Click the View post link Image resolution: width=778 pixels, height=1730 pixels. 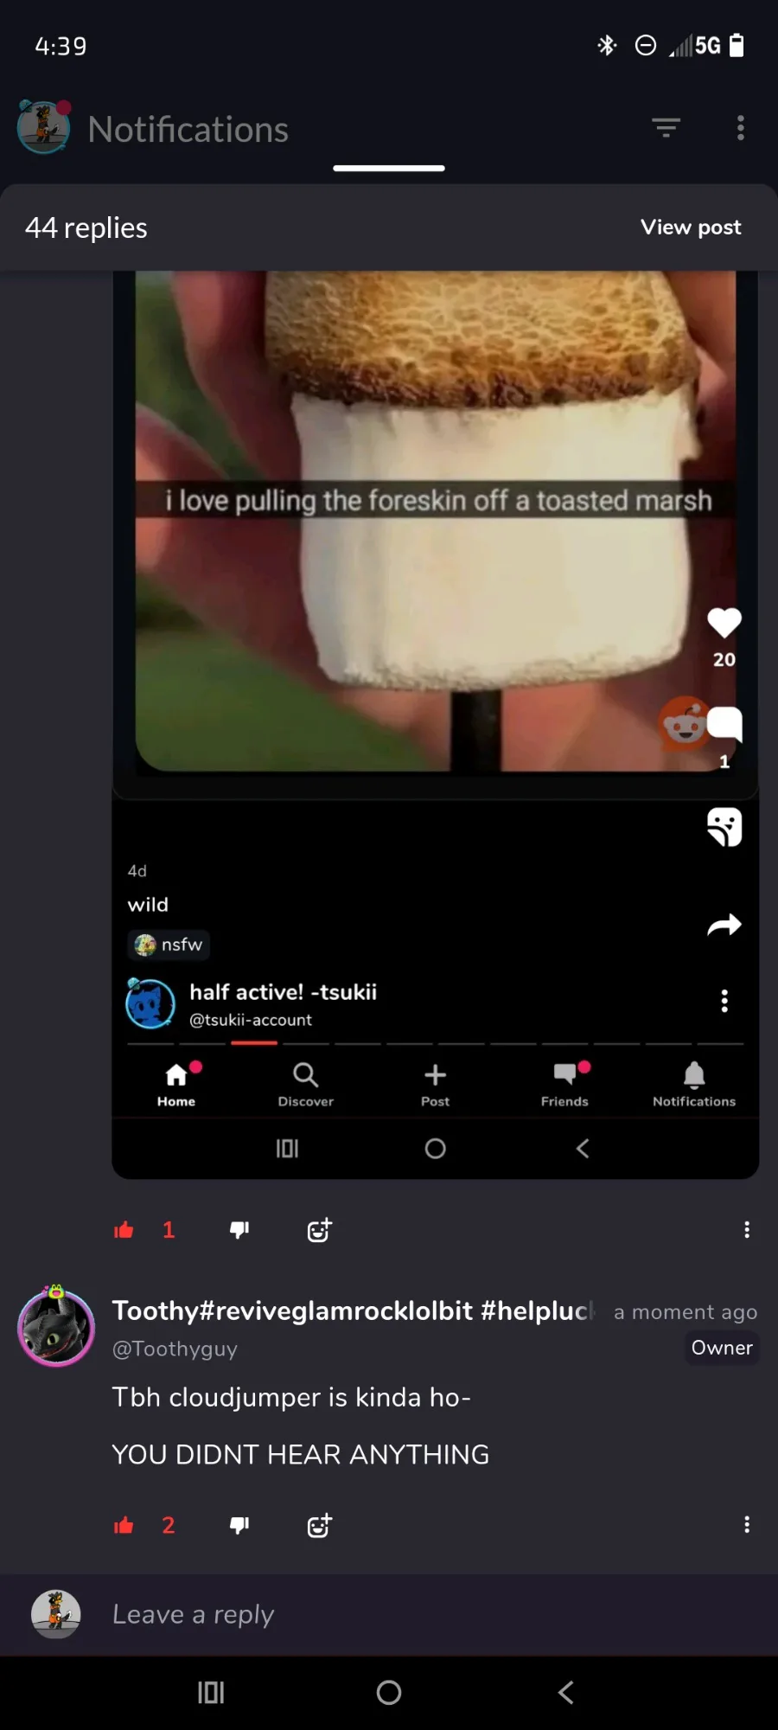tap(691, 227)
